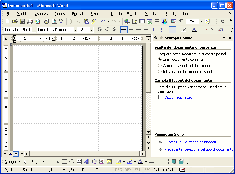Open the style dropdown 'Normale + Sinistr'
The image size is (235, 174).
coord(34,30)
